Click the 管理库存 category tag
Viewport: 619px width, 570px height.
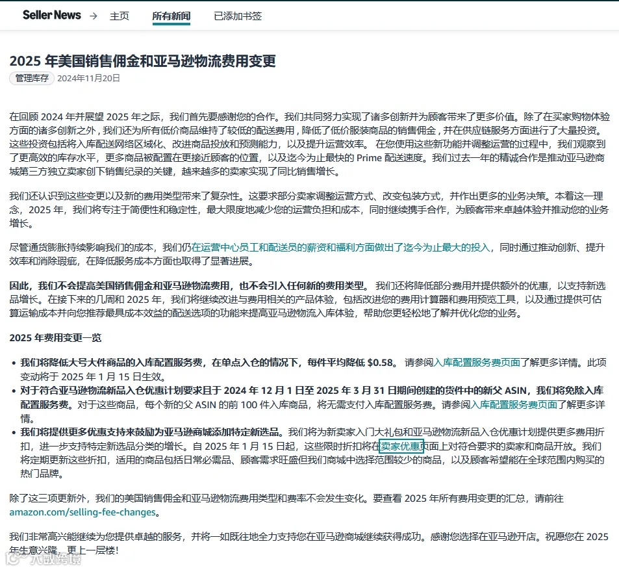point(32,78)
